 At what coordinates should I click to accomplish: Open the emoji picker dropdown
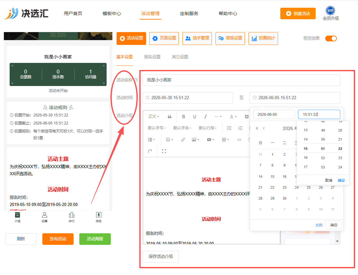pyautogui.click(x=169, y=140)
